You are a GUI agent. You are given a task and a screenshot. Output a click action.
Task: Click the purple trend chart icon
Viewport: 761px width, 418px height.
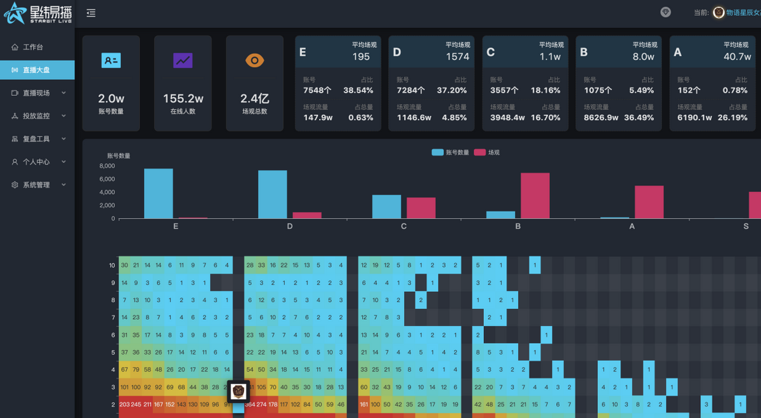(x=183, y=60)
